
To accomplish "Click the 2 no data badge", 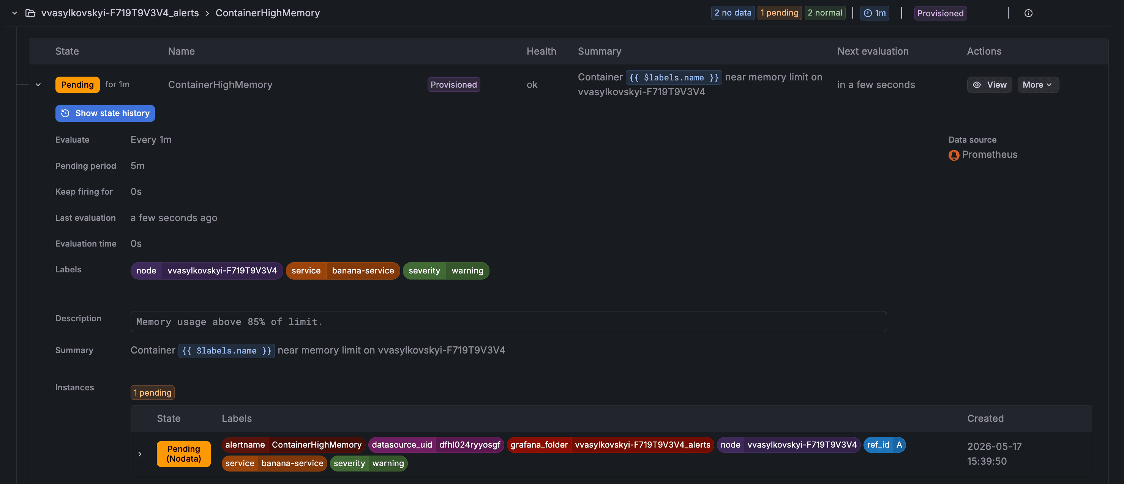I will click(732, 13).
